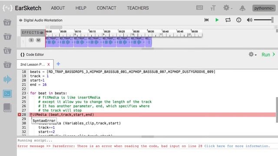Click the code editor vertical scrollbar

point(277,110)
